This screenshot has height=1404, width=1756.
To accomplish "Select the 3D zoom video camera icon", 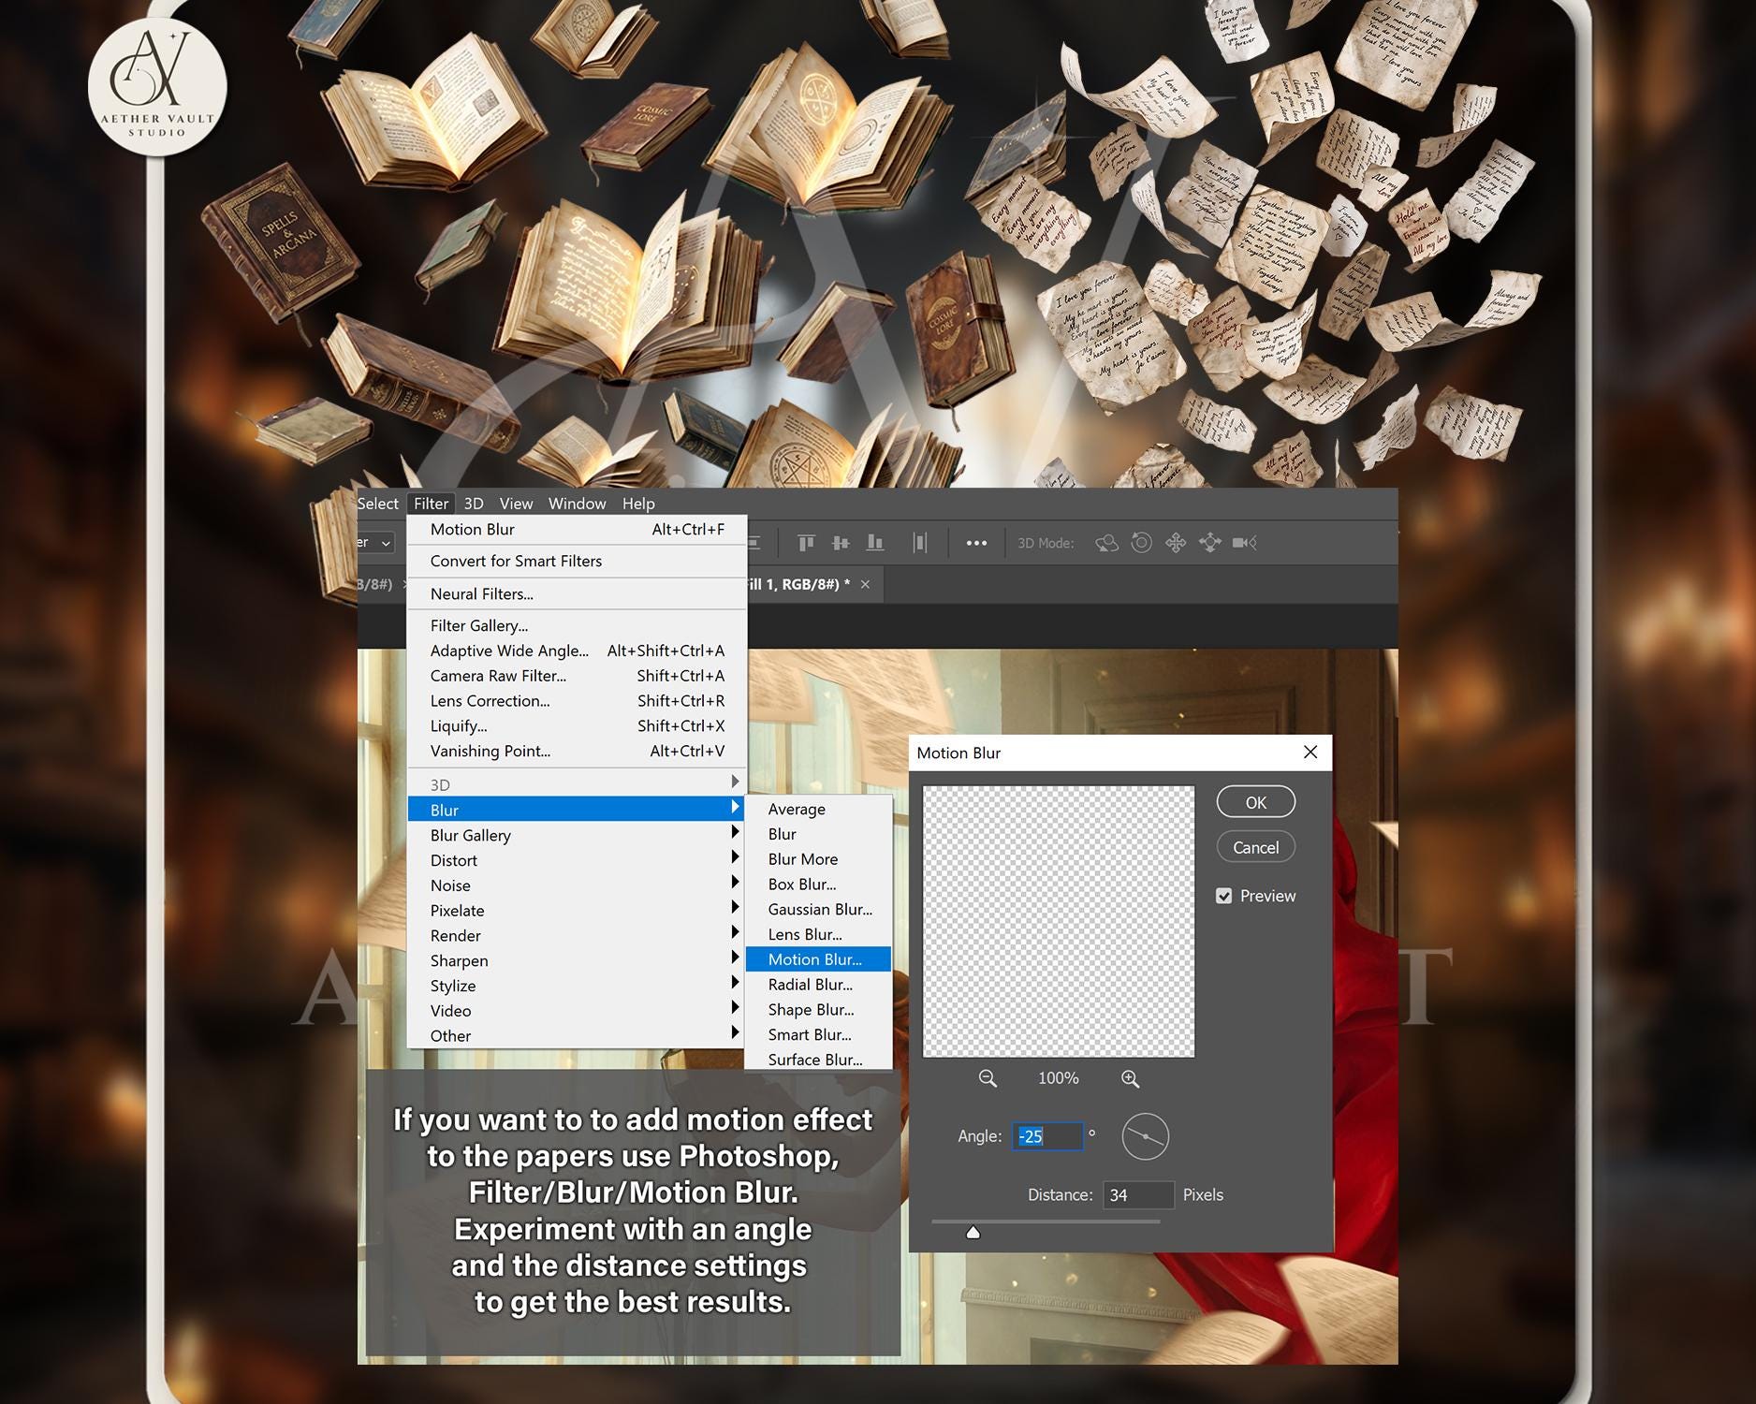I will pos(1245,543).
